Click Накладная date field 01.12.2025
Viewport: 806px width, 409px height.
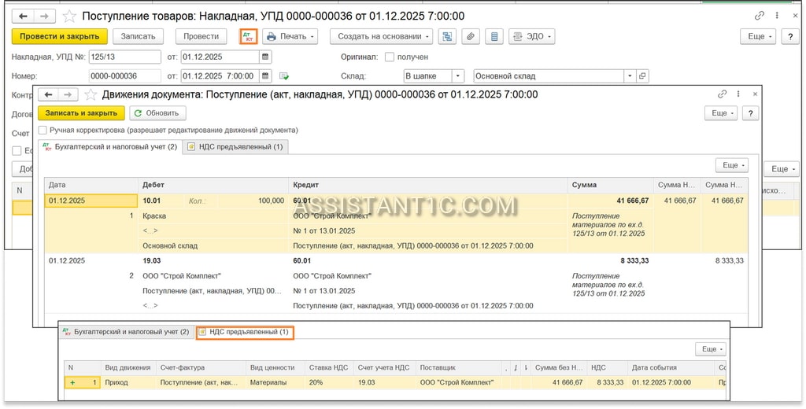[x=220, y=57]
